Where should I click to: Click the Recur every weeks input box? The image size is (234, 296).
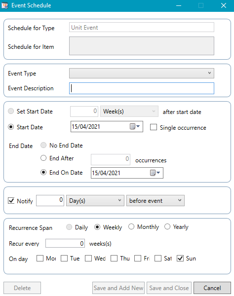[x=65, y=243]
